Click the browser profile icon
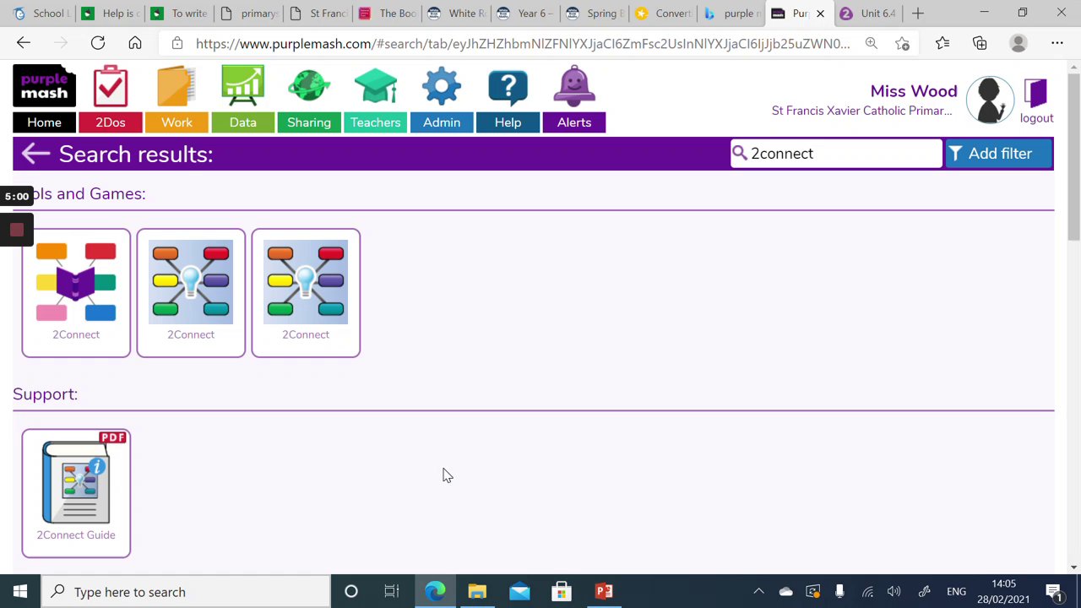 pos(1019,43)
